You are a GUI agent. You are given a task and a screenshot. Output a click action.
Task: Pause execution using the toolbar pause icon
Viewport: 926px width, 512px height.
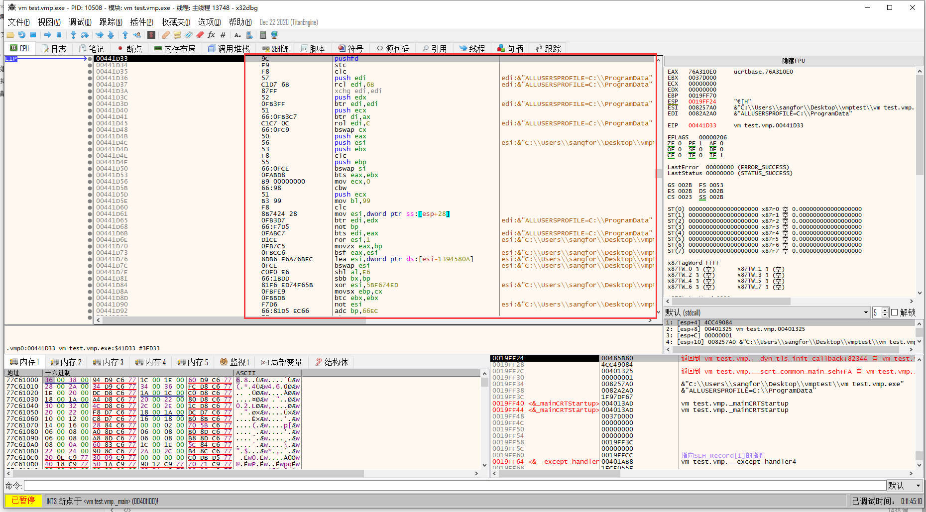(x=59, y=35)
